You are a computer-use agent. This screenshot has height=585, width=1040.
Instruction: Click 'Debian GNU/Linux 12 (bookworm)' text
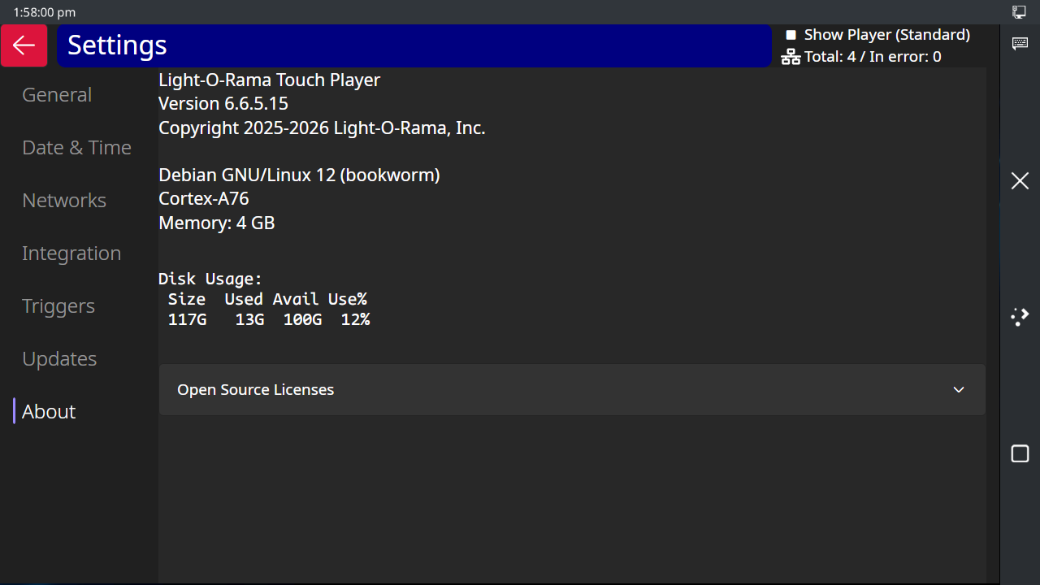coord(299,175)
